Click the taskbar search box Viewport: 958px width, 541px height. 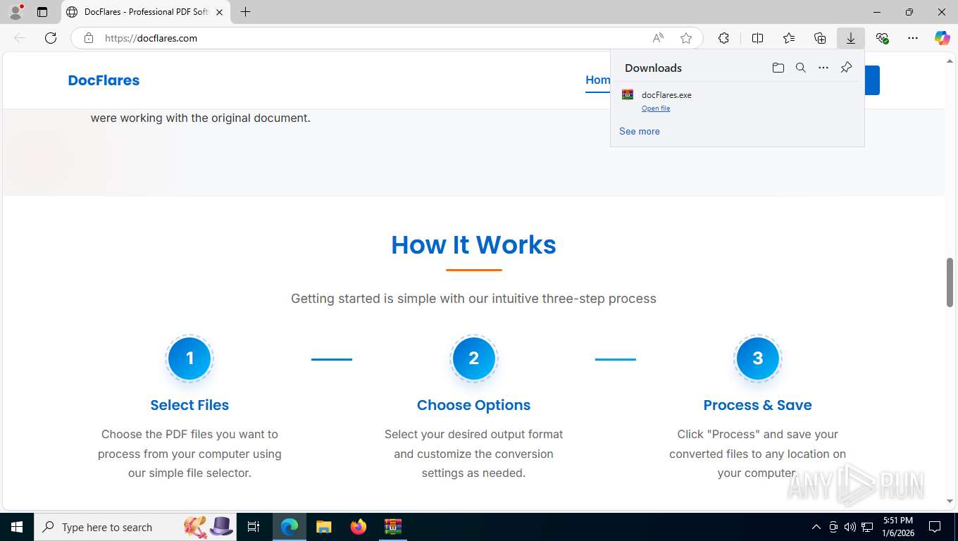(135, 527)
